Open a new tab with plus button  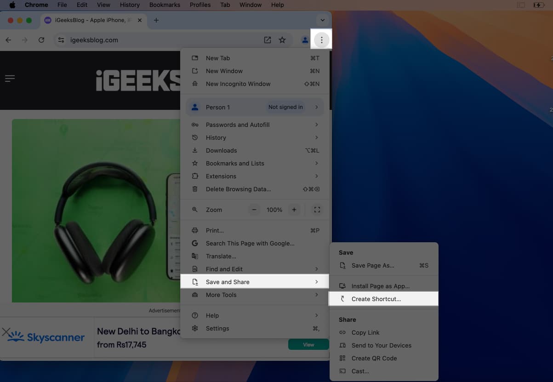pyautogui.click(x=156, y=20)
